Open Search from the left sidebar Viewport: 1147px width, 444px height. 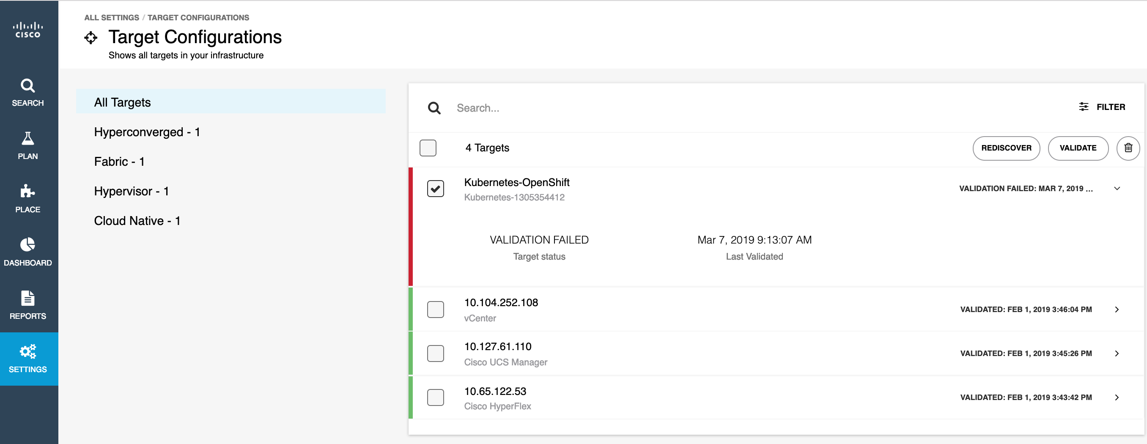27,93
